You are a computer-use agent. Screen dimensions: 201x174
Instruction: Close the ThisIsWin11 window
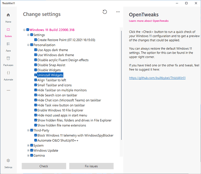point(196,3)
